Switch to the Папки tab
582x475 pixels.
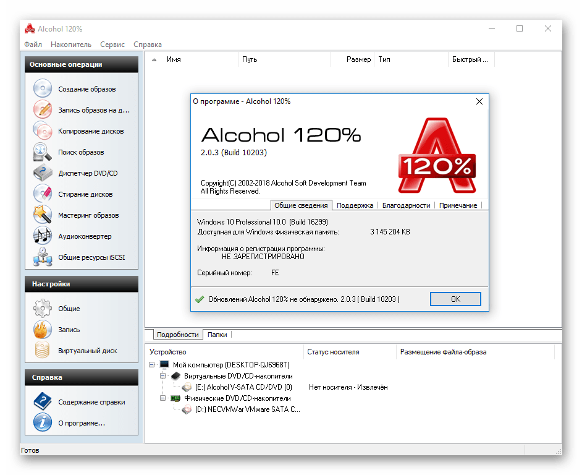[x=217, y=335]
